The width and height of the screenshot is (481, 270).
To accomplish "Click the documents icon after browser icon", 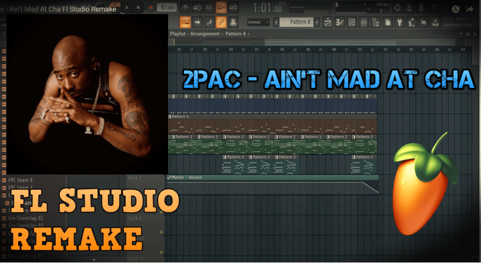I will tap(388, 22).
